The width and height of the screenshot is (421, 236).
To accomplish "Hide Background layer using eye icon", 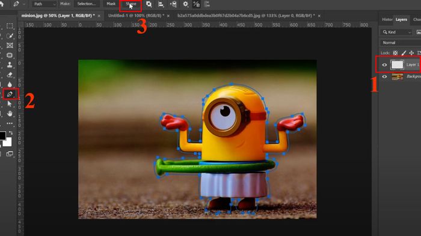I will coord(384,77).
